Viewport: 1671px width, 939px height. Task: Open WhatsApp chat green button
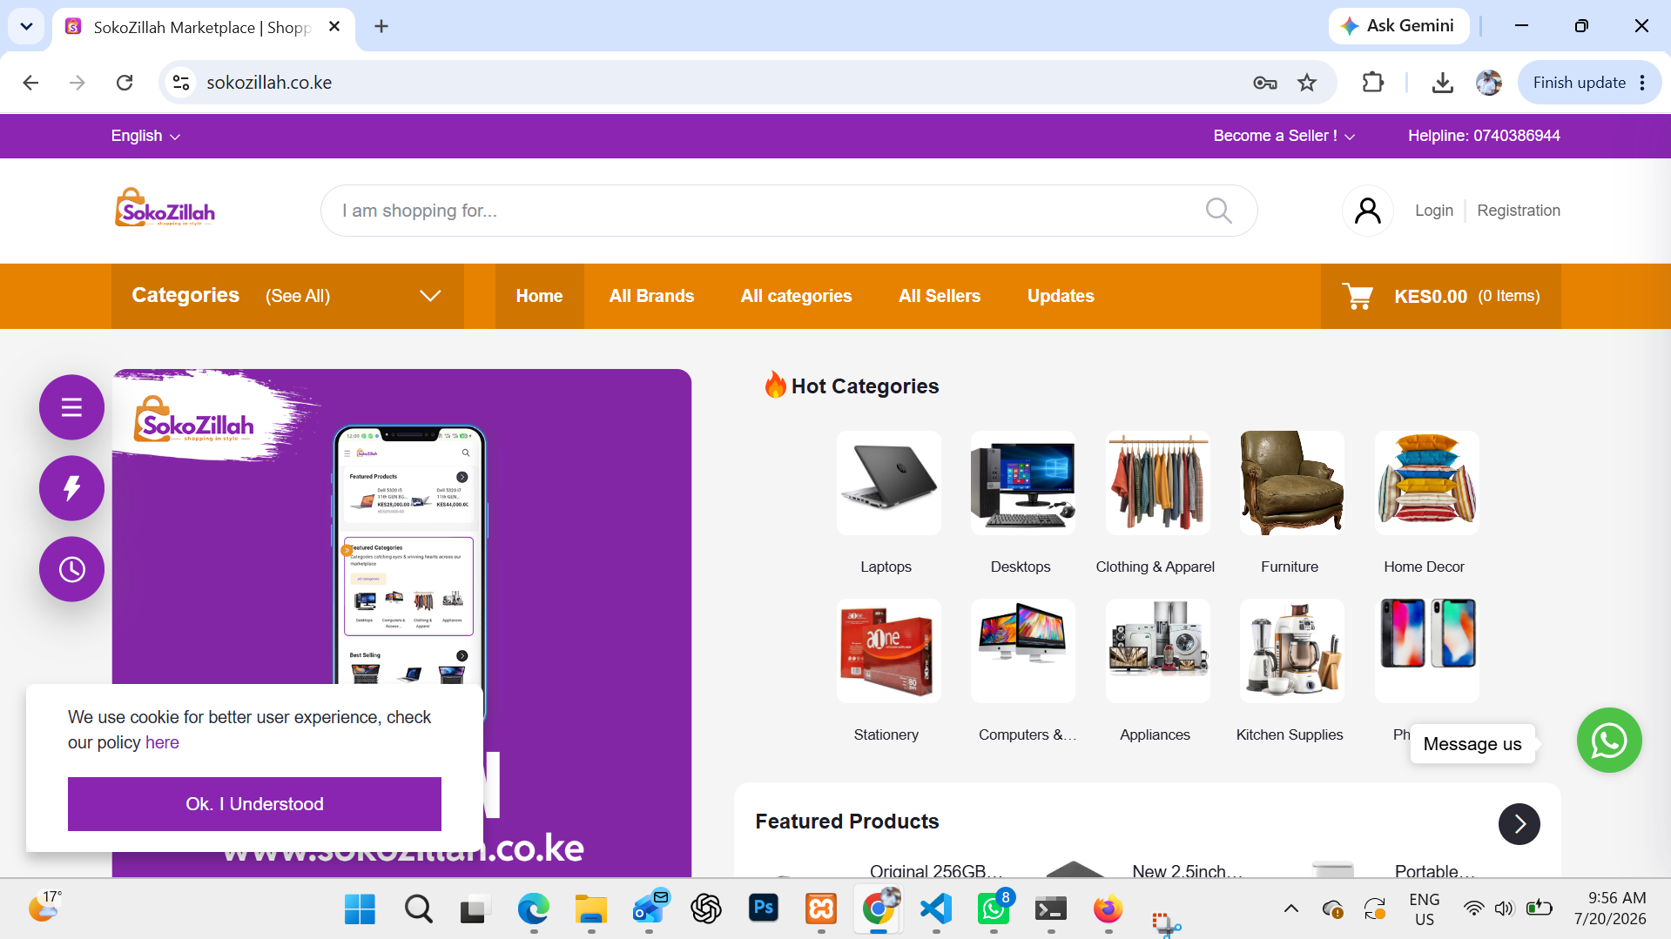(1609, 741)
